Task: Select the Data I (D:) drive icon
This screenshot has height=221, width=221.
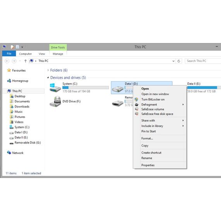Action: click(118, 89)
